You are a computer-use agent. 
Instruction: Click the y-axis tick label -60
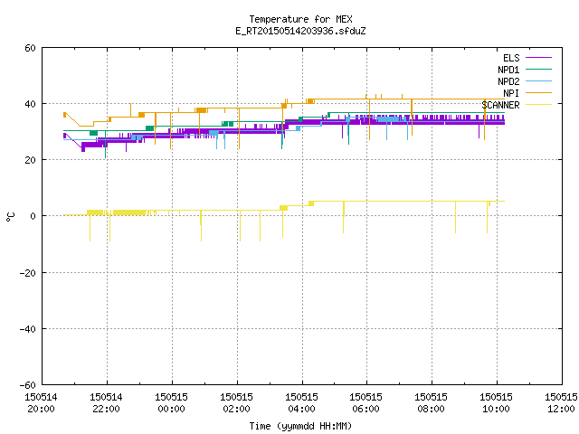(x=28, y=385)
